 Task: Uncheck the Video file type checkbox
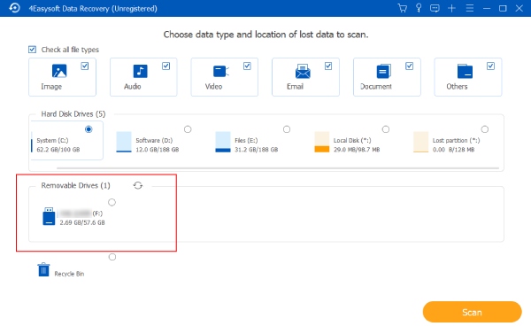(247, 66)
